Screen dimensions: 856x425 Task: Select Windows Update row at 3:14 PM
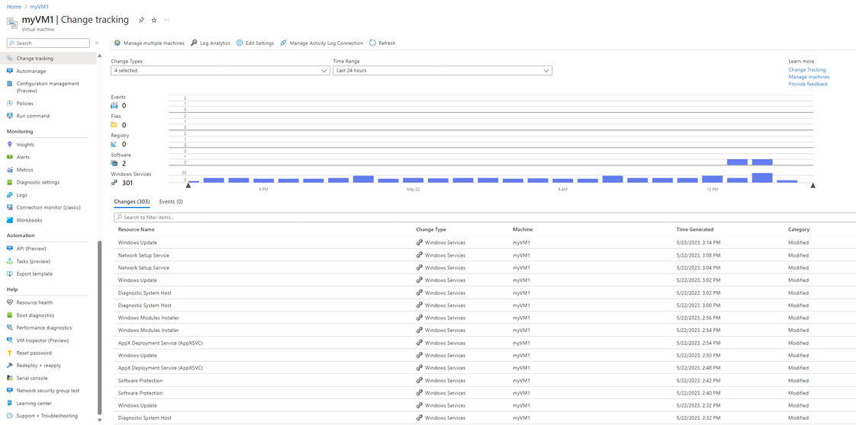coord(484,242)
